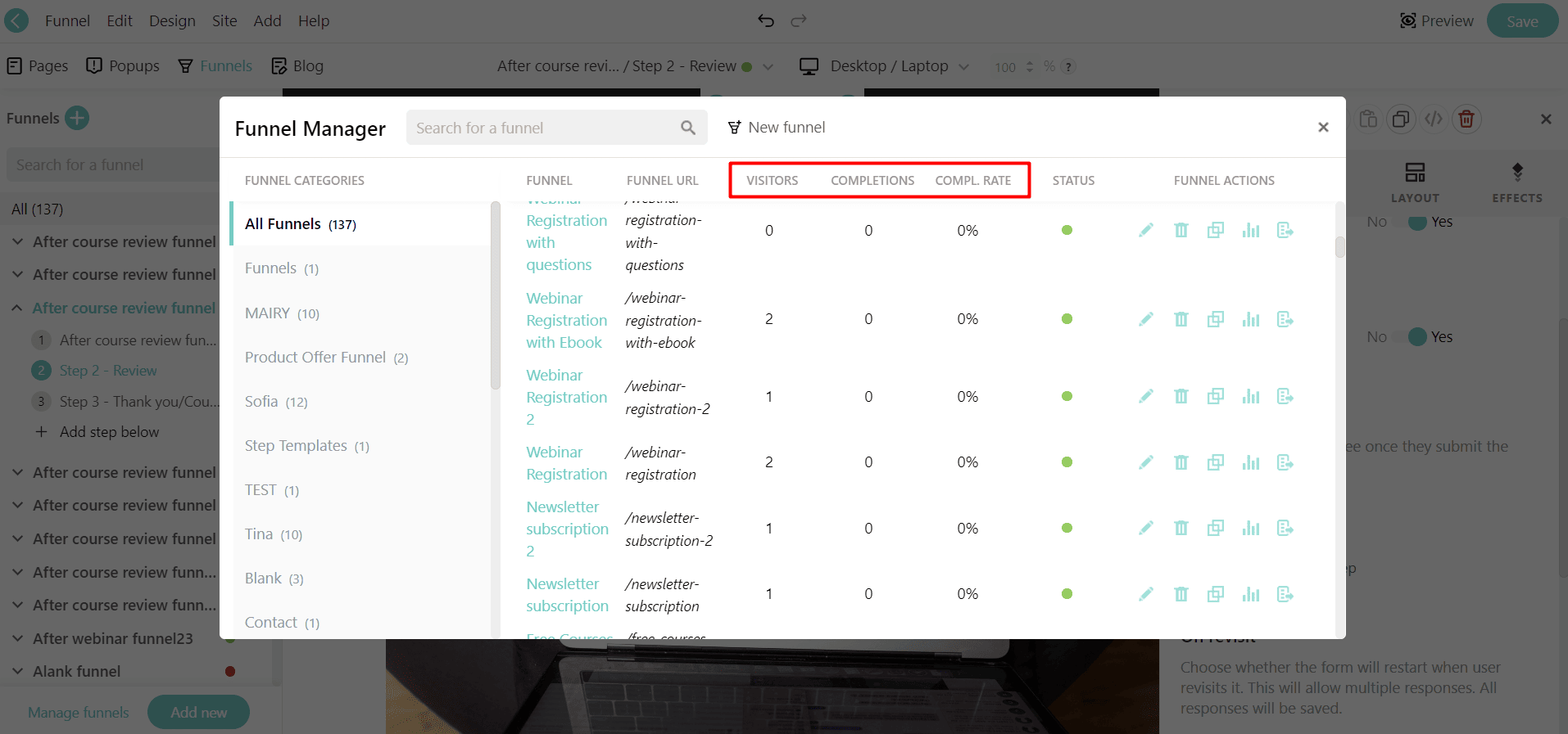Expand the page selector dropdown arrow
Screen dimensions: 1568x734
[x=768, y=66]
